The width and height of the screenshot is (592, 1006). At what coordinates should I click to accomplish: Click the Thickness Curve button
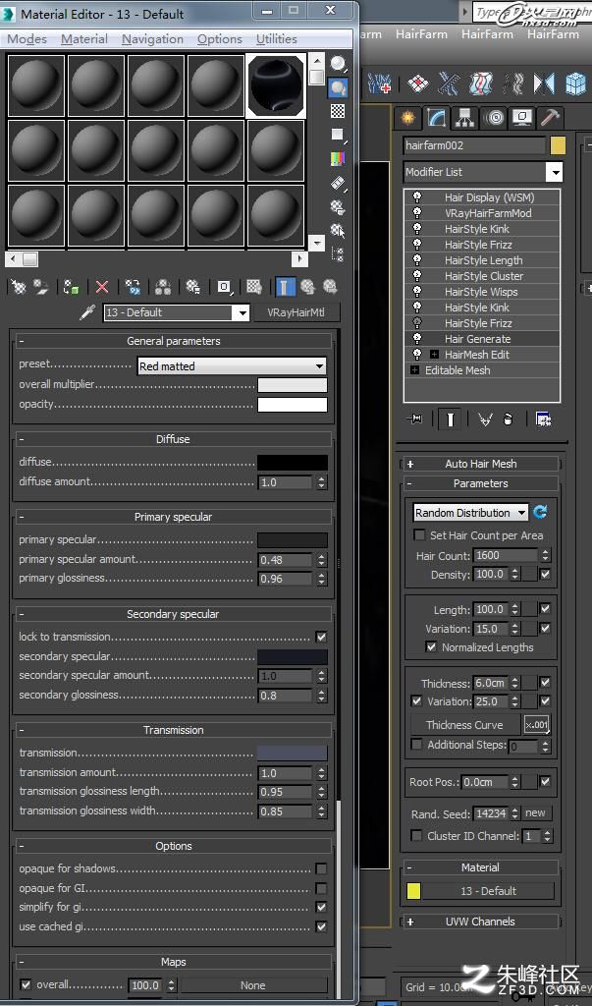tap(465, 725)
